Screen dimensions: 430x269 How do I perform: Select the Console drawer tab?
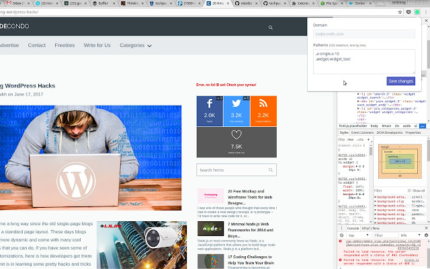(353, 228)
